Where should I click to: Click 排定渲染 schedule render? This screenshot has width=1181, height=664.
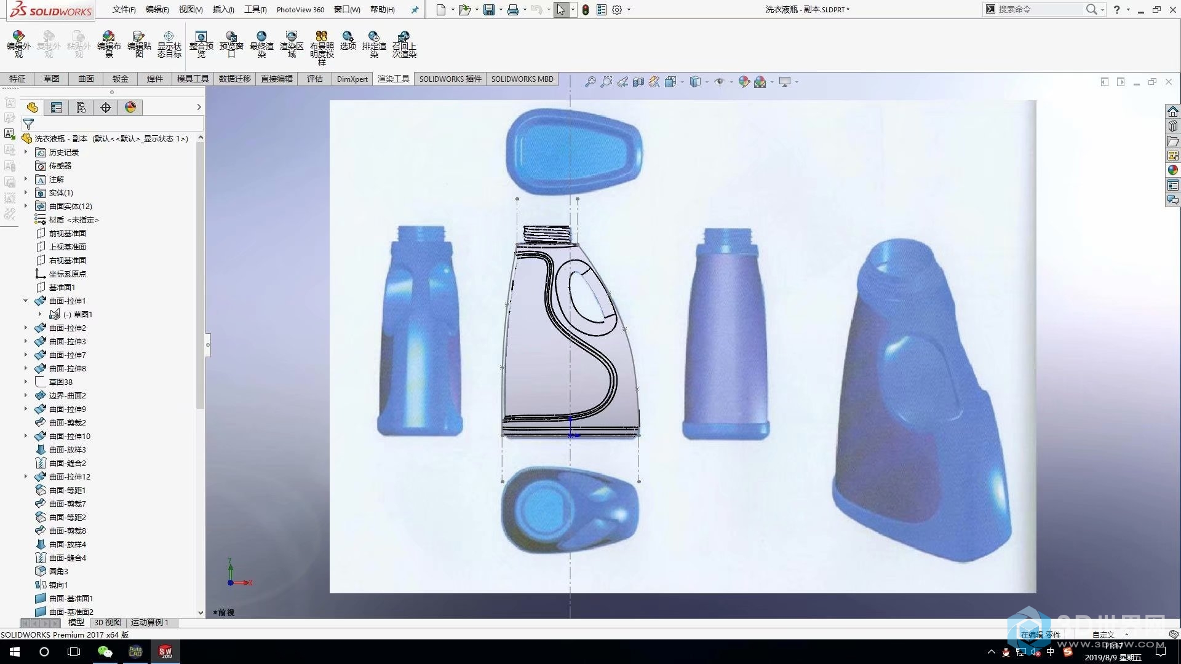[x=374, y=44]
